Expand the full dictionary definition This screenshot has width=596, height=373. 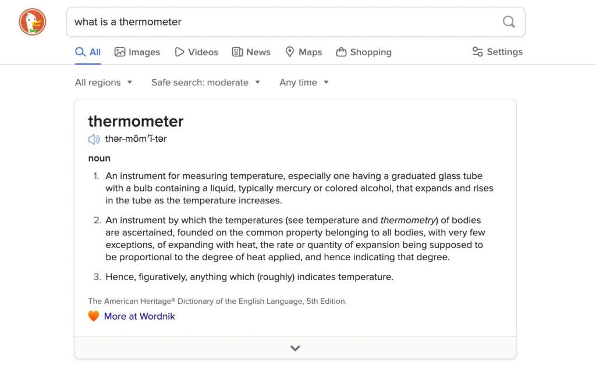tap(295, 348)
